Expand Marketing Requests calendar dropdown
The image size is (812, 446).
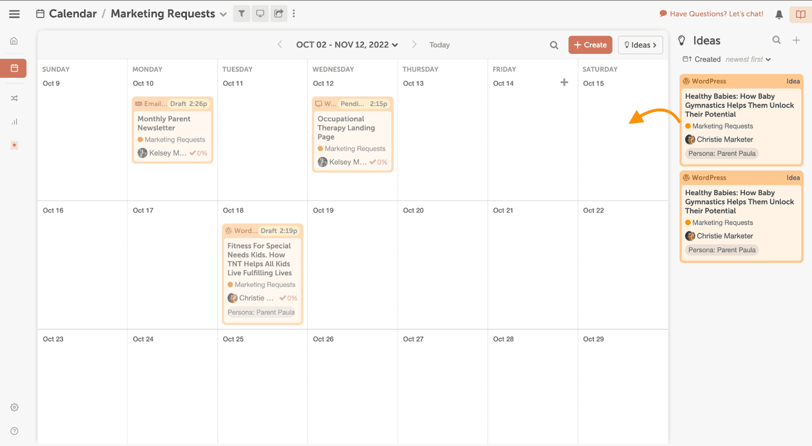[x=223, y=14]
